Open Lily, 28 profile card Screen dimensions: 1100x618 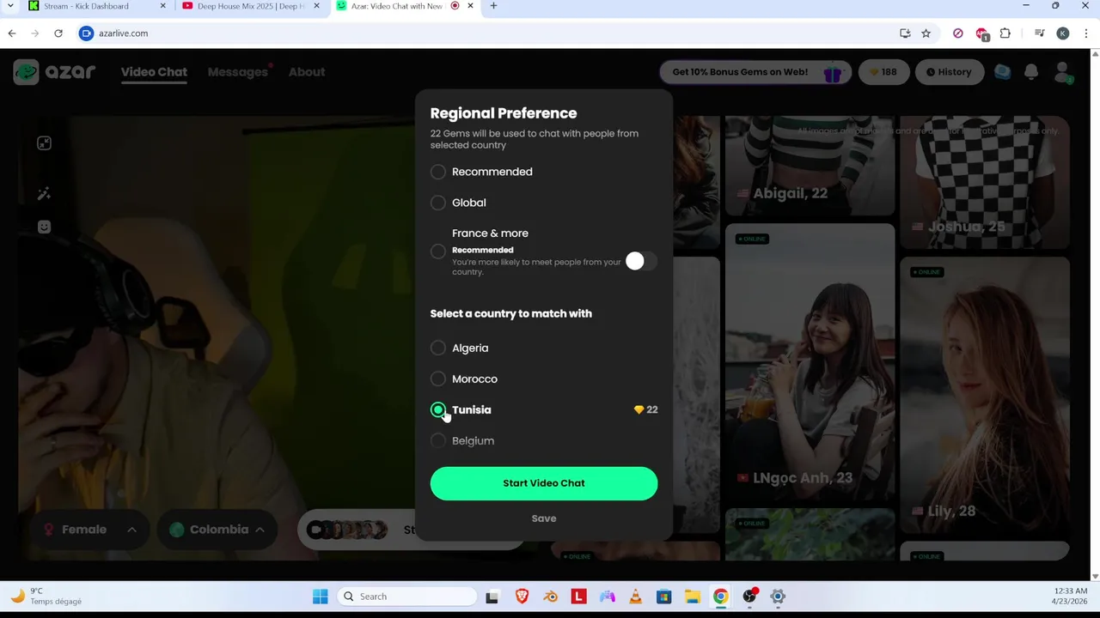pyautogui.click(x=985, y=396)
